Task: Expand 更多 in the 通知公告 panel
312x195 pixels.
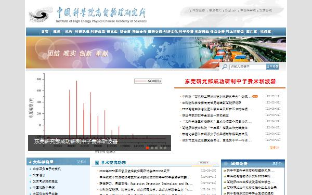Action: pyautogui.click(x=277, y=163)
